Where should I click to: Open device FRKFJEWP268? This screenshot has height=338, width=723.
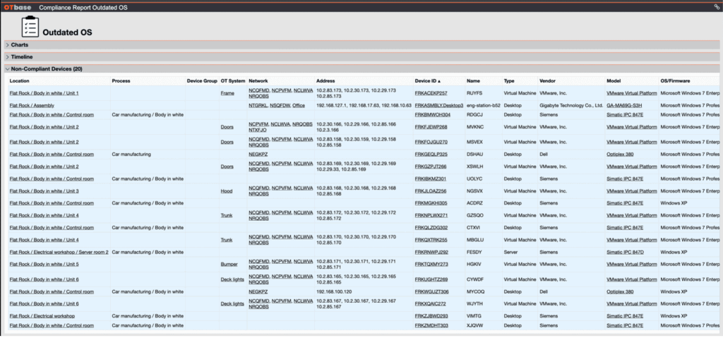(x=431, y=127)
